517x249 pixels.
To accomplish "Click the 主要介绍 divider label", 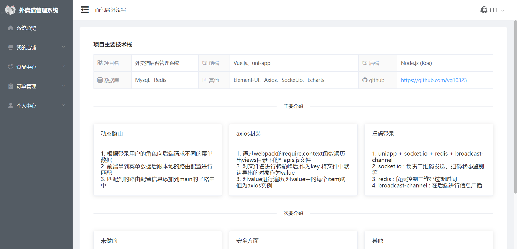I will point(293,106).
